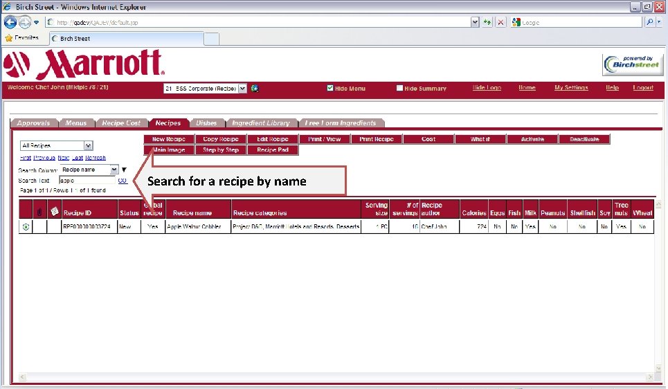668x389 pixels.
Task: Switch to the Menus tab
Action: [76, 123]
